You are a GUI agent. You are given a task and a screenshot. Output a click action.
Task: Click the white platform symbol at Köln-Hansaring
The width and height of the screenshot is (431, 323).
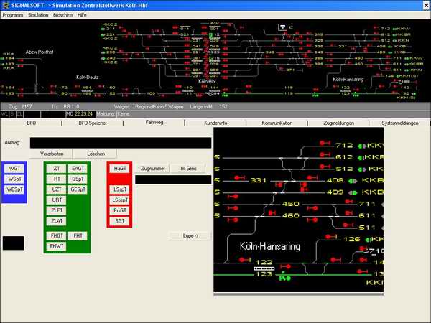(x=264, y=268)
